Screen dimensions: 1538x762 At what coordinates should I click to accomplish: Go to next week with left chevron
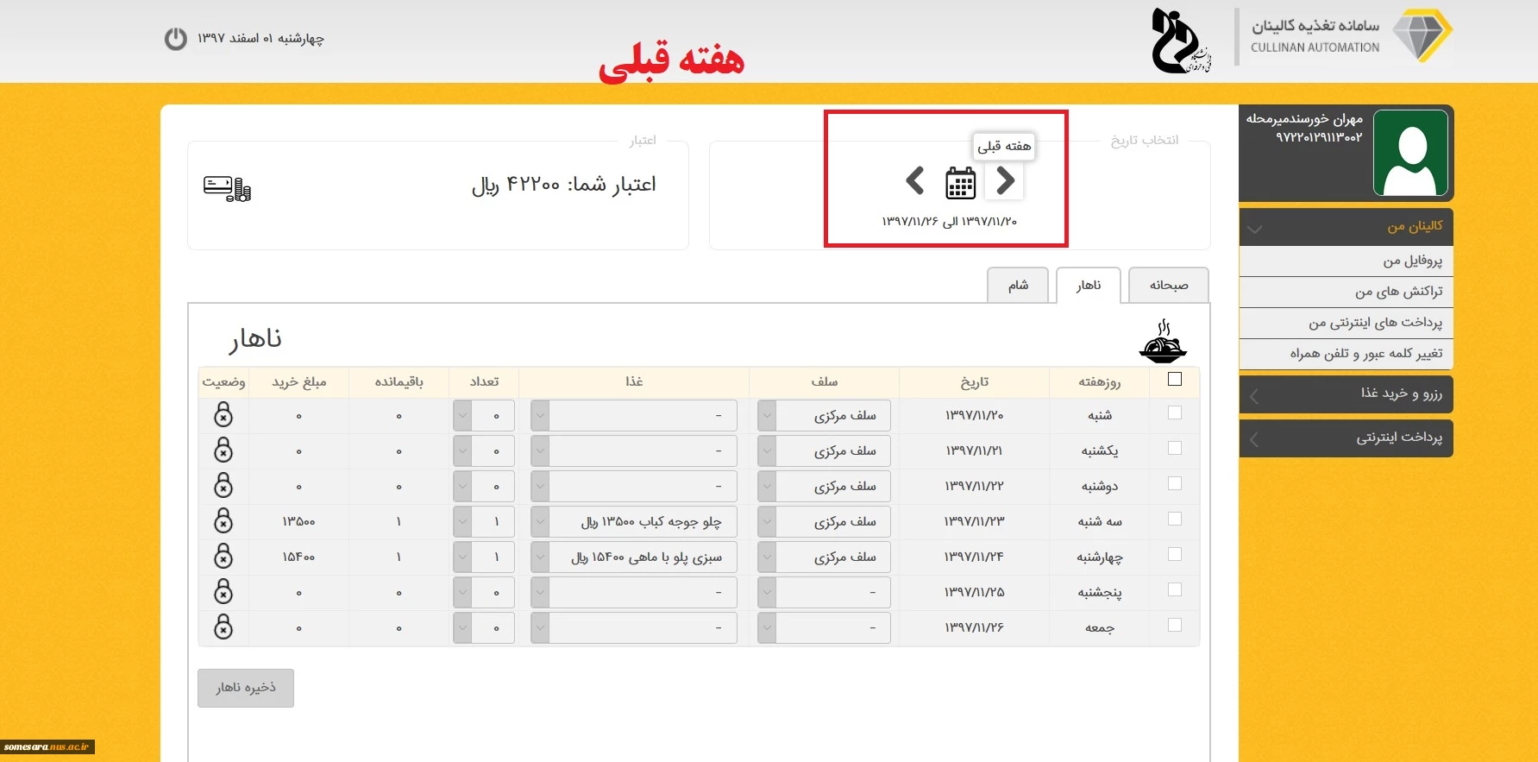pyautogui.click(x=915, y=181)
